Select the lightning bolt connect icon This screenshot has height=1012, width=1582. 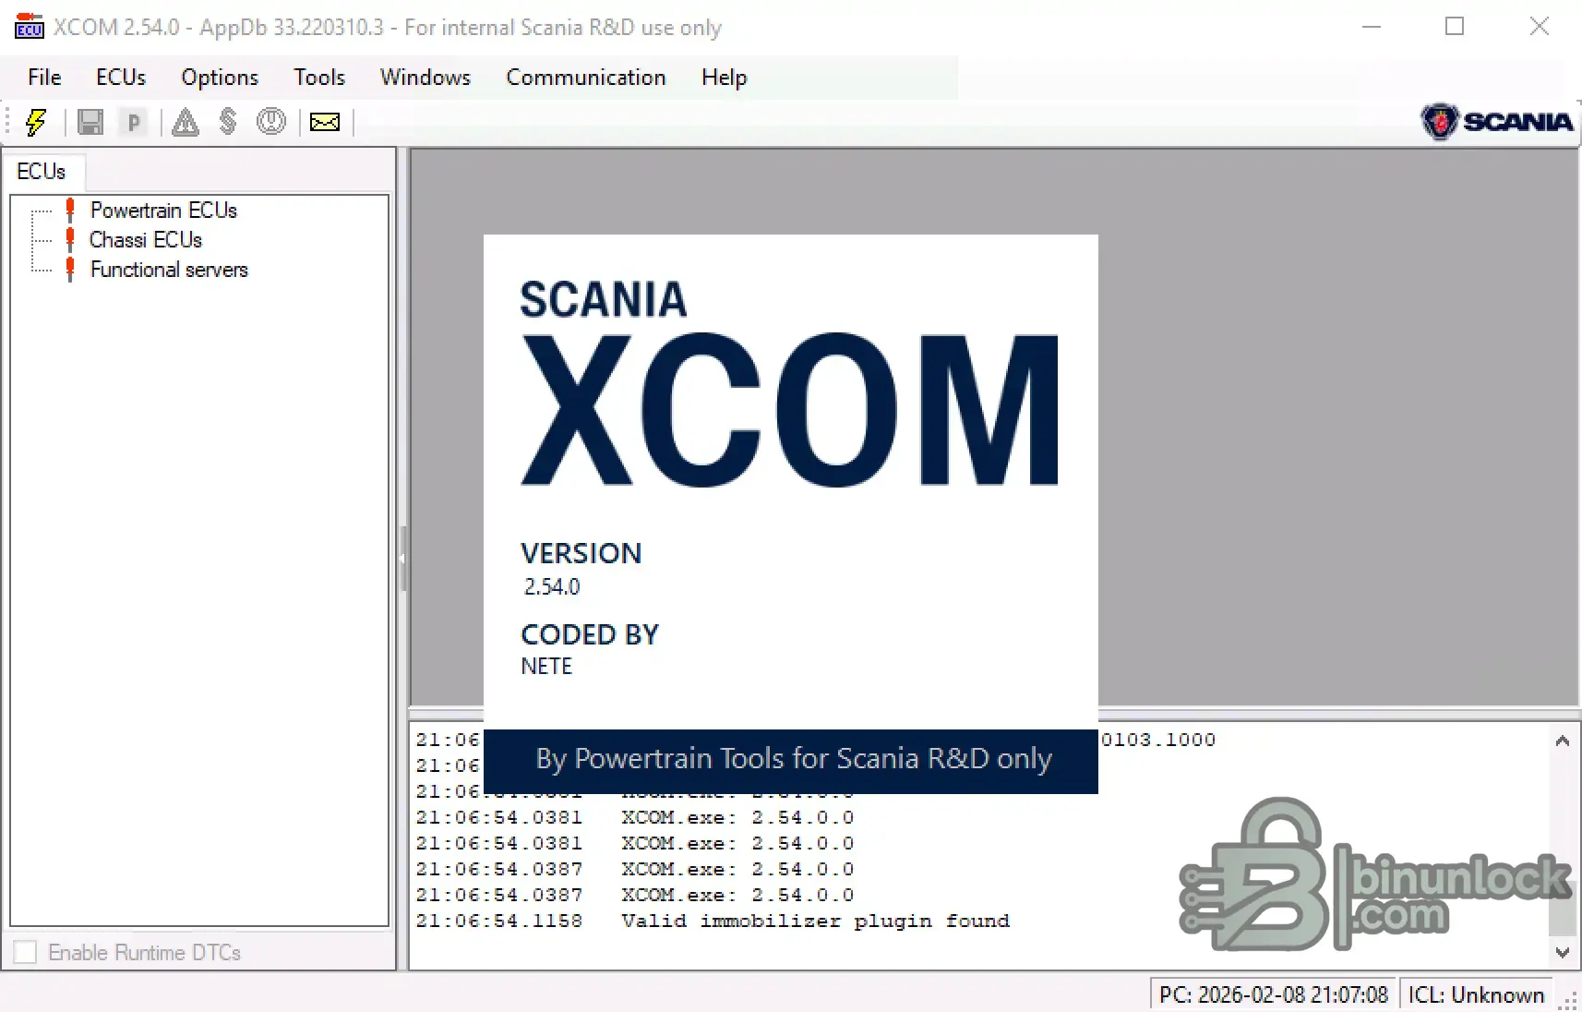(35, 122)
